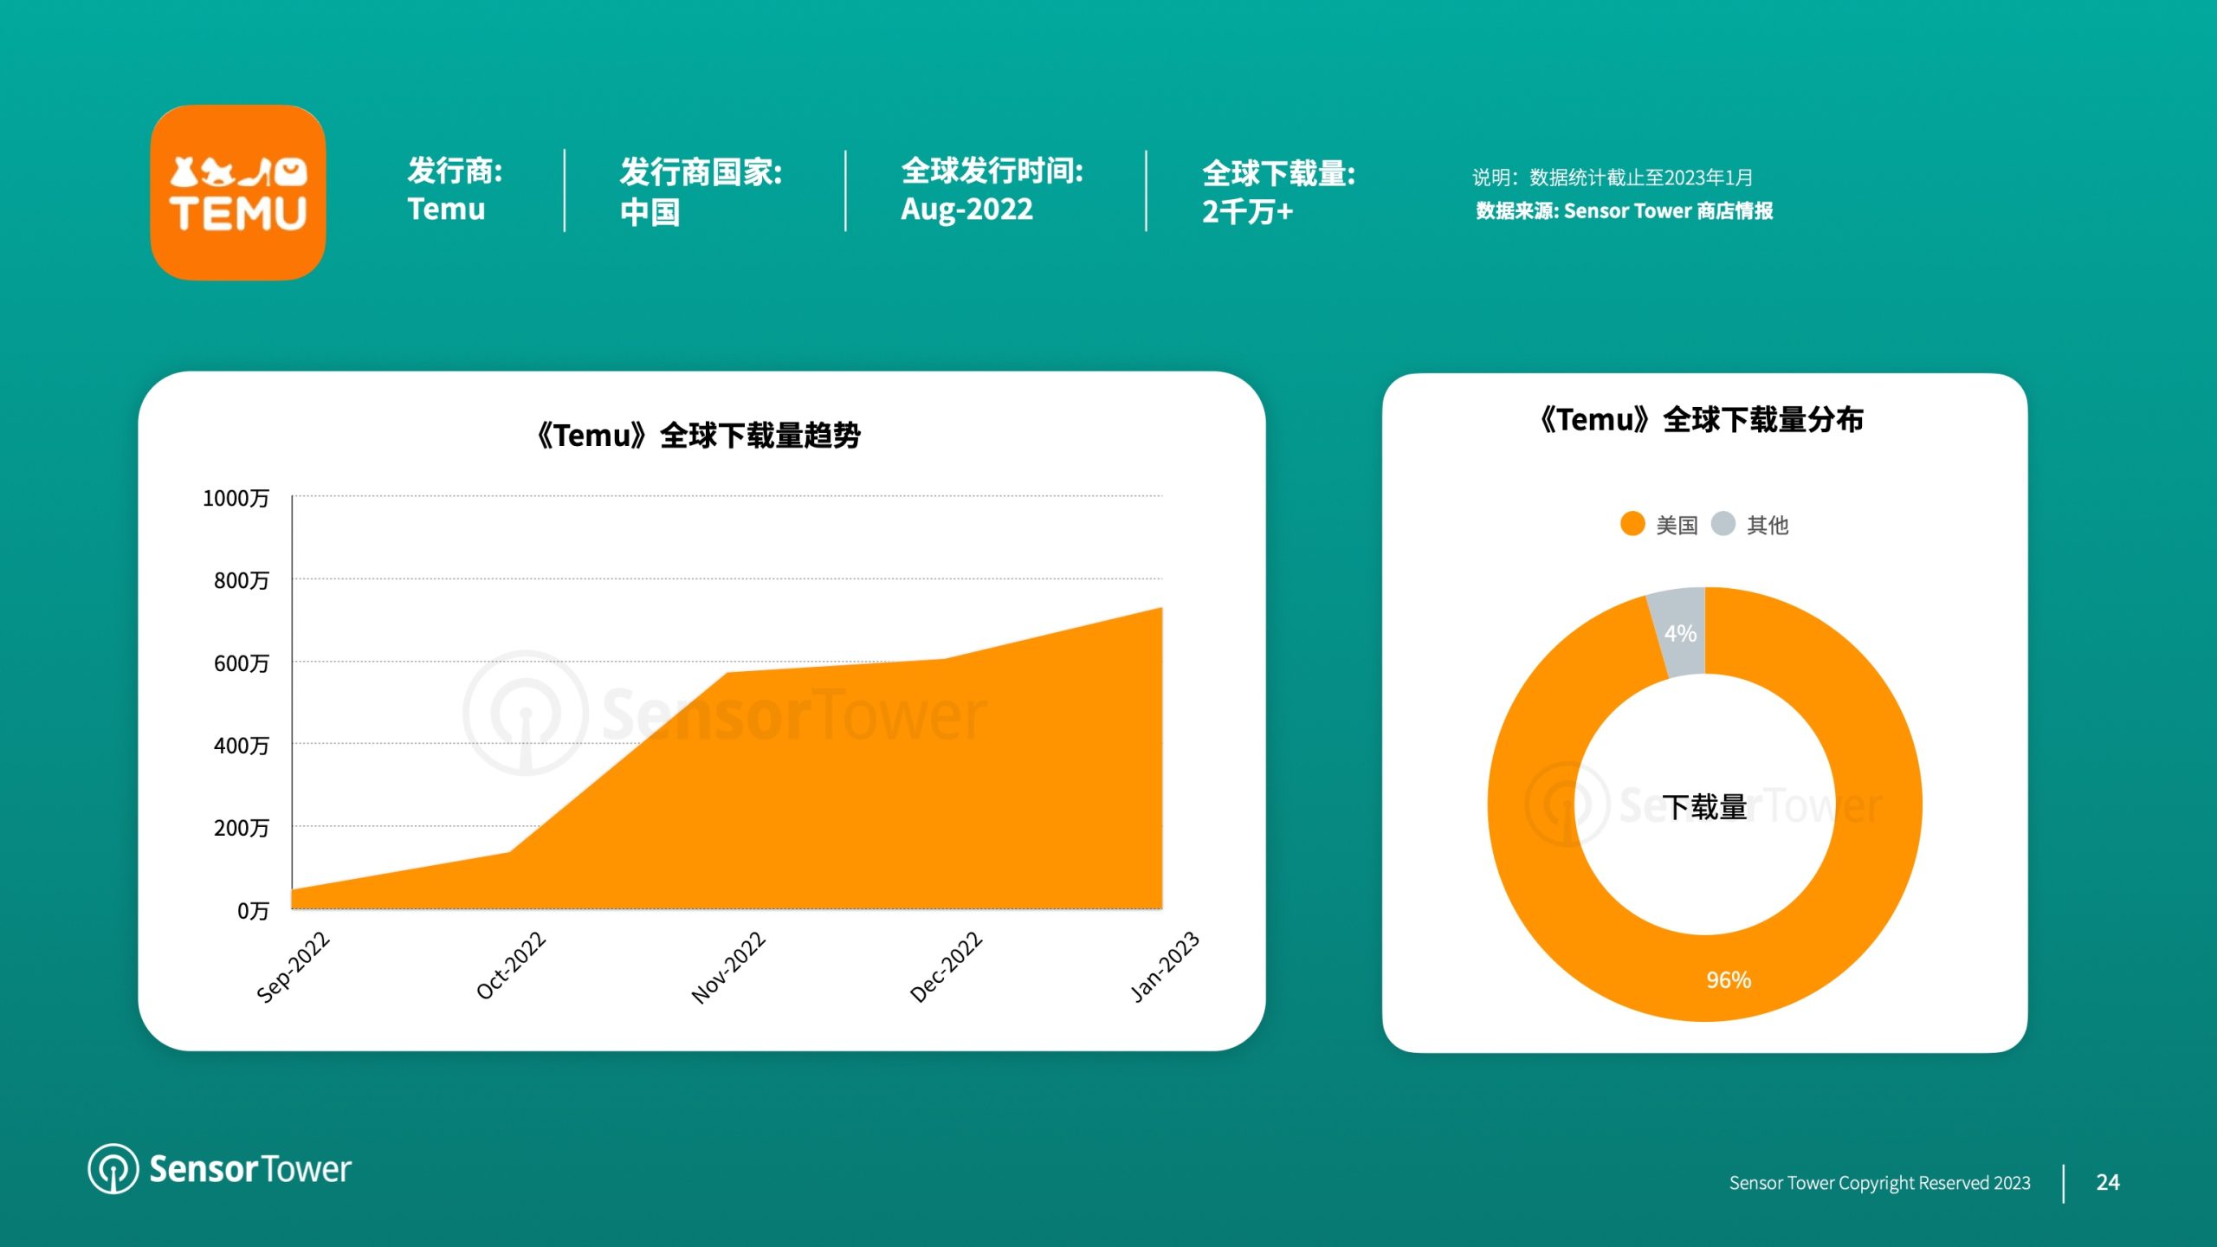Click the SensorTower wordmark in the footer
Screen dimensions: 2217x1247
pyautogui.click(x=250, y=1169)
